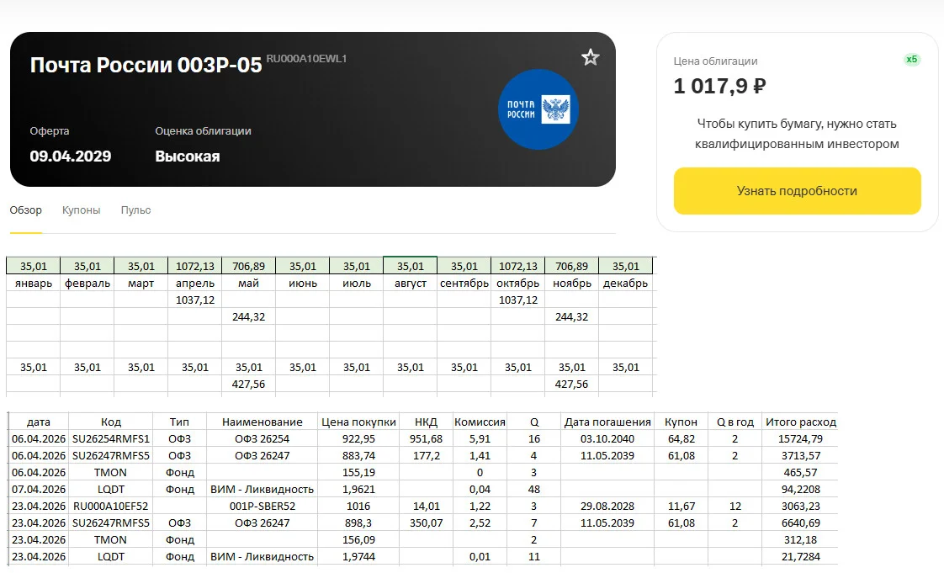Image resolution: width=944 pixels, height=573 pixels.
Task: Select coupon value 11,67
Action: click(681, 507)
